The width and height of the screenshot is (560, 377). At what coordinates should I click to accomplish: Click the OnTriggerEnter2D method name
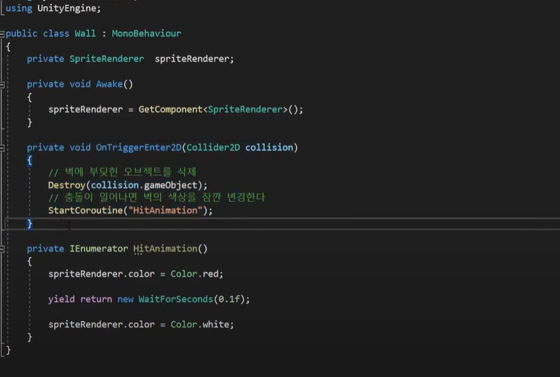pos(139,148)
